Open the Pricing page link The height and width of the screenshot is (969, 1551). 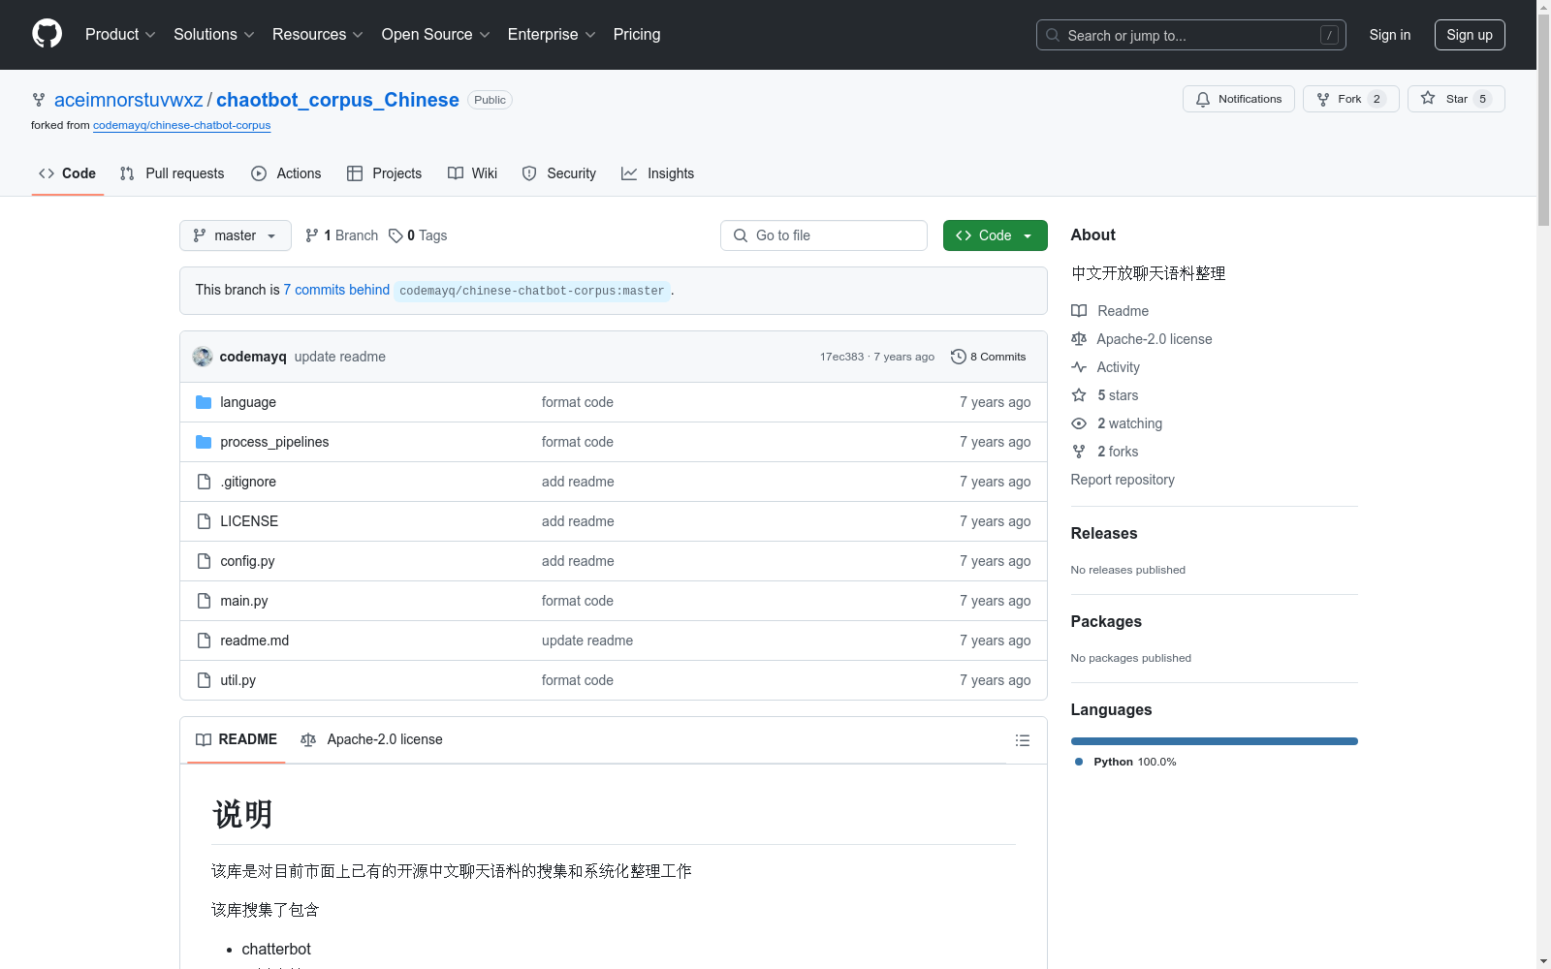[637, 35]
